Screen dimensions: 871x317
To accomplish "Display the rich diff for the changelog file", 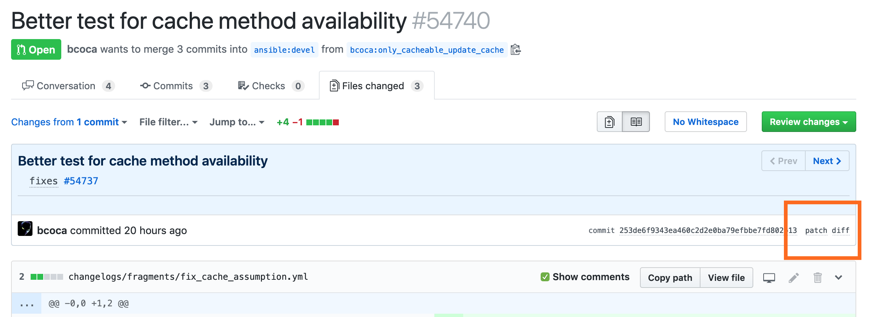I will click(769, 278).
